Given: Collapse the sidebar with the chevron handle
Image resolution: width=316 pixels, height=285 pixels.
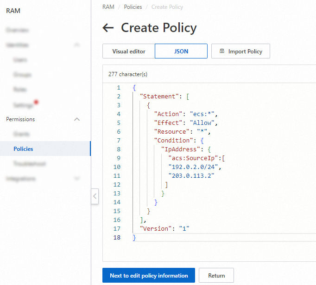Looking at the screenshot, I should pyautogui.click(x=95, y=196).
